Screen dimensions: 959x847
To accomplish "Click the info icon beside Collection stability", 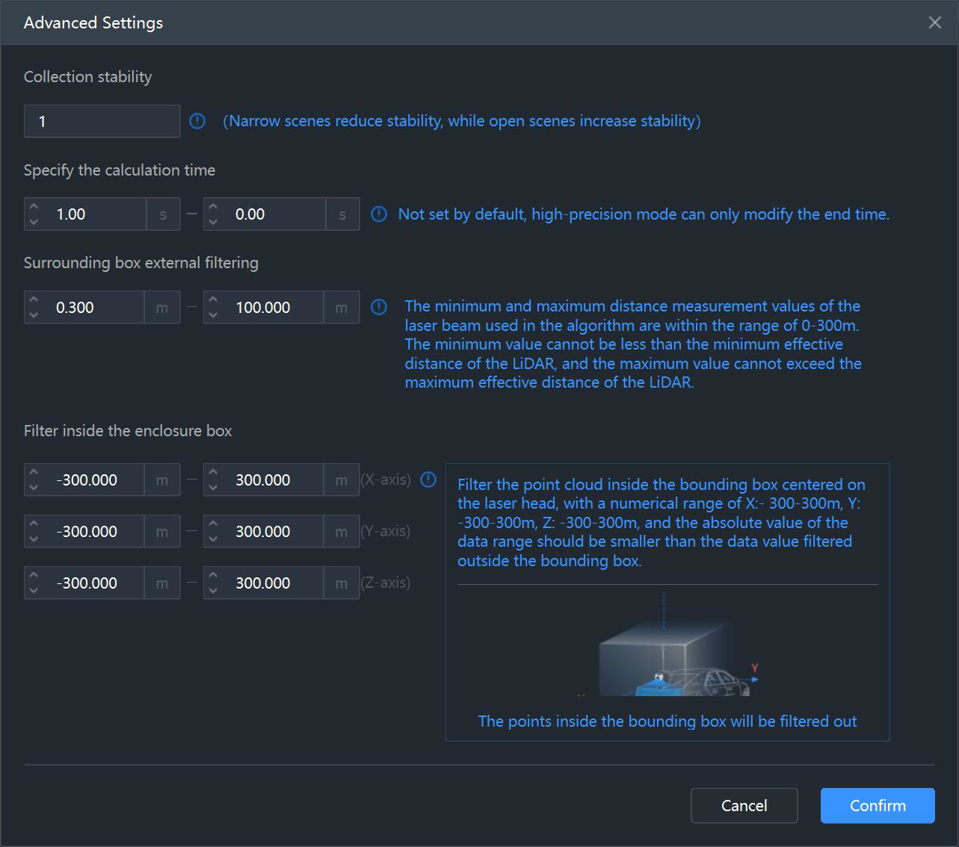I will [197, 121].
